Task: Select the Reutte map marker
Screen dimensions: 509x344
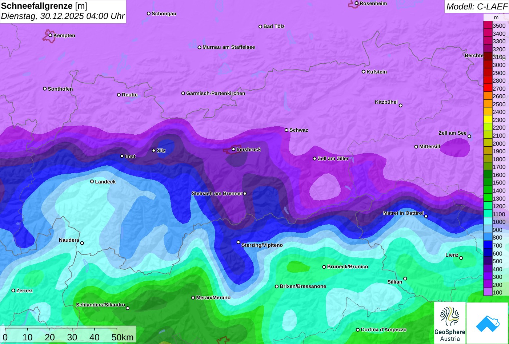Action: click(x=119, y=95)
